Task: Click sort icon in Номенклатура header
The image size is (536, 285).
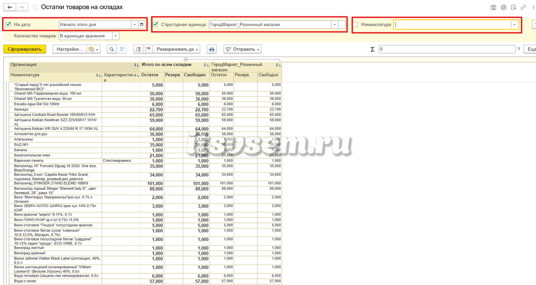Action: 99,75
